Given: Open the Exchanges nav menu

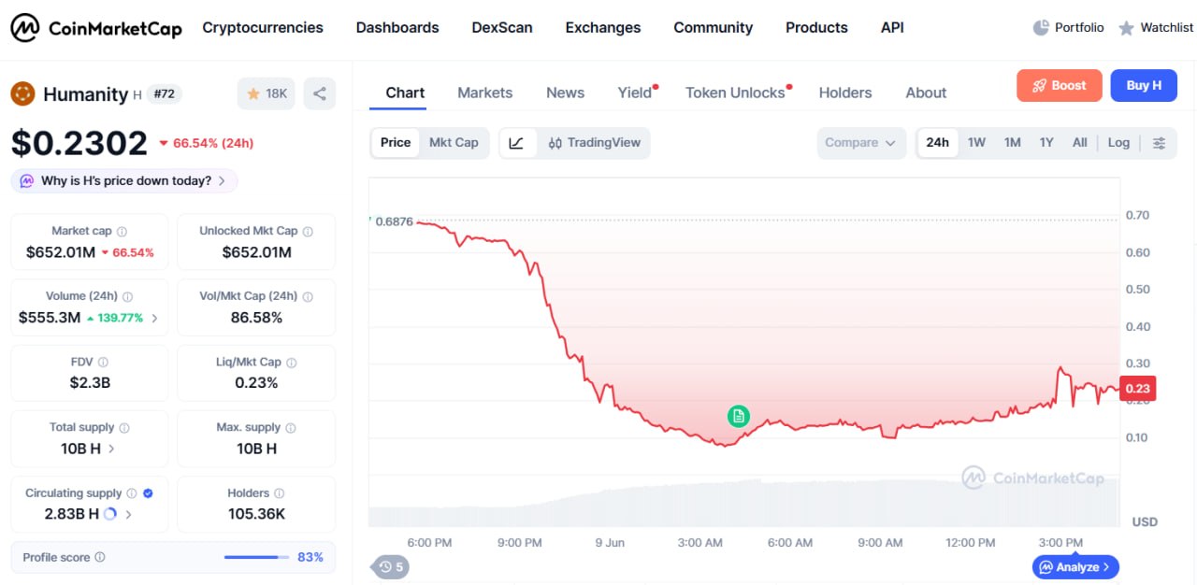Looking at the screenshot, I should coord(603,28).
